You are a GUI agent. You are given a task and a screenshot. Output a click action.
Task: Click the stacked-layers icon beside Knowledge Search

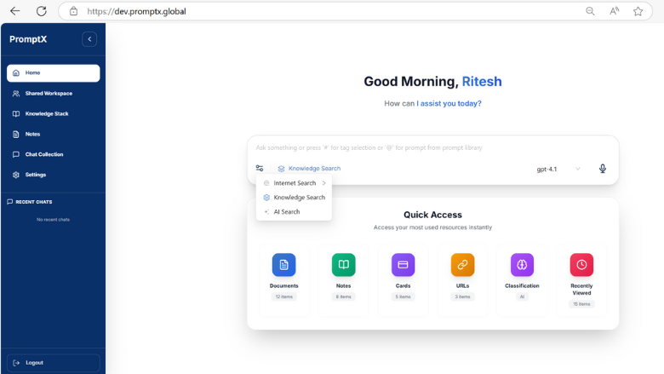(281, 169)
